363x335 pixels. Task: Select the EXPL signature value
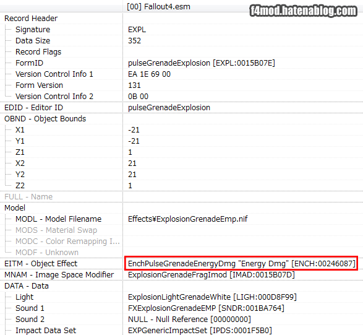pyautogui.click(x=137, y=30)
